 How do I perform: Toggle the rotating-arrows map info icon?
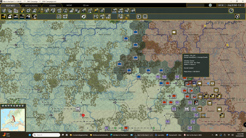(53, 11)
